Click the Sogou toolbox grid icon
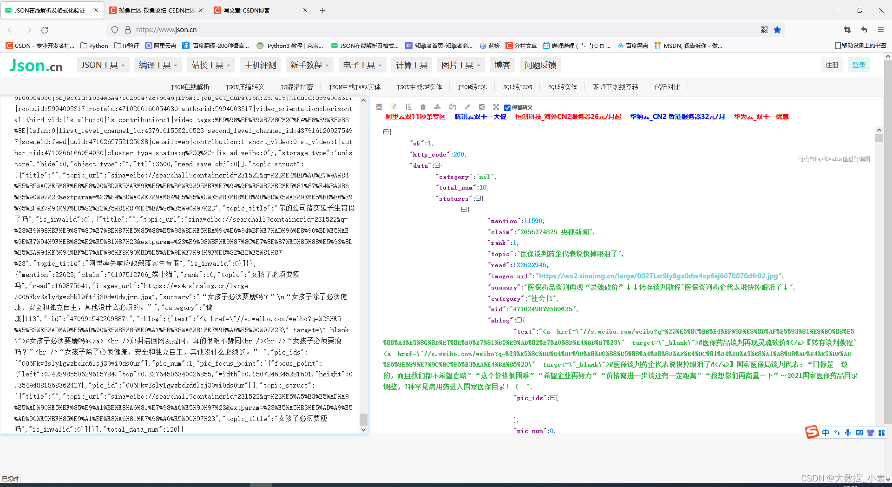Viewport: 892px width, 487px height. (x=881, y=433)
